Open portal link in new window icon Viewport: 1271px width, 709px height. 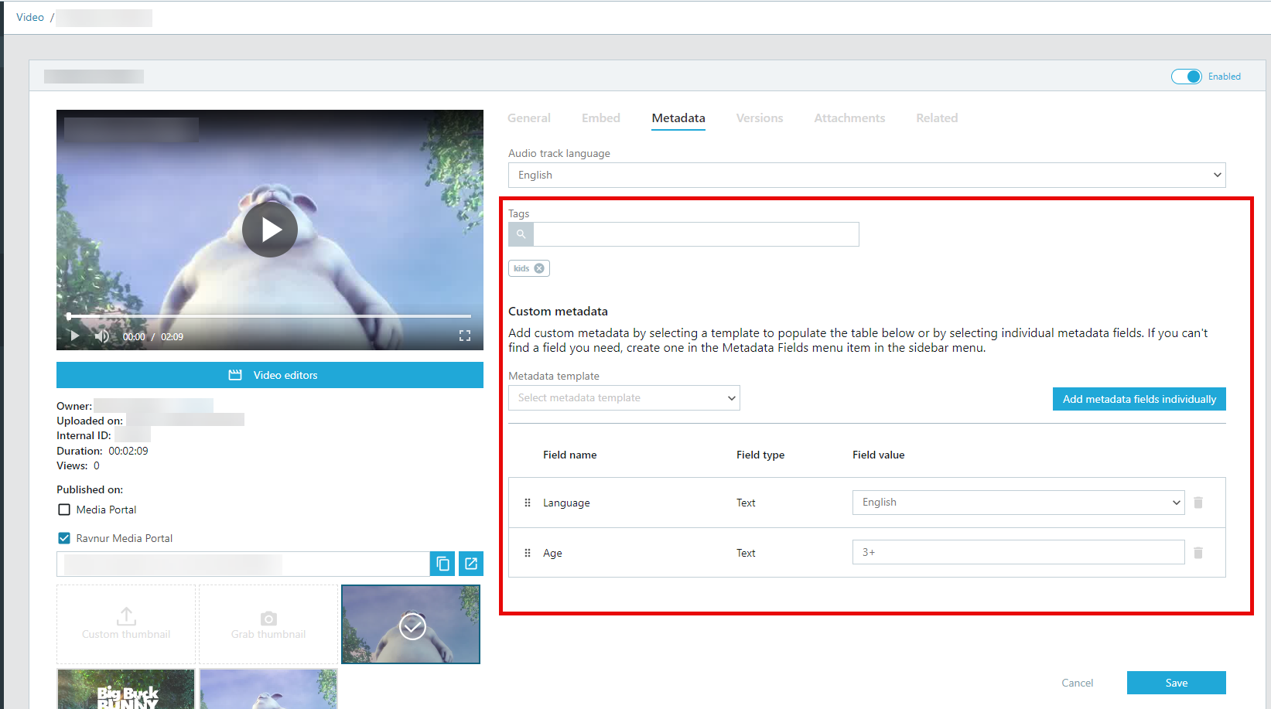click(x=471, y=564)
